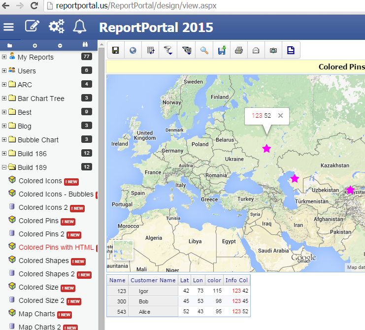Click the envelope email toolbar icon
Viewport: 365px width, 330px height.
tap(256, 50)
